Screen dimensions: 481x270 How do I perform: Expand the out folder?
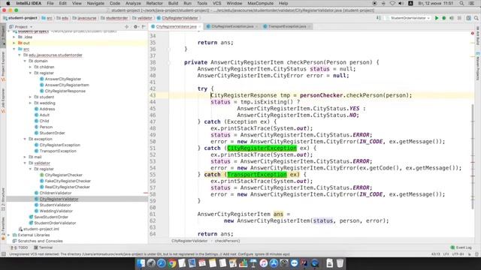[x=14, y=43]
